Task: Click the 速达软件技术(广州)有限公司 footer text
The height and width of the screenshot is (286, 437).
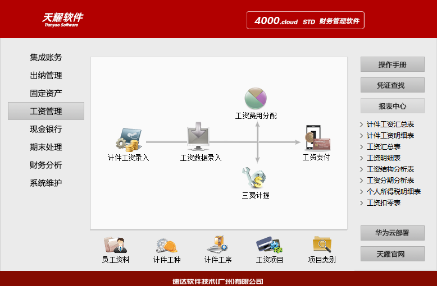Action: (x=218, y=282)
